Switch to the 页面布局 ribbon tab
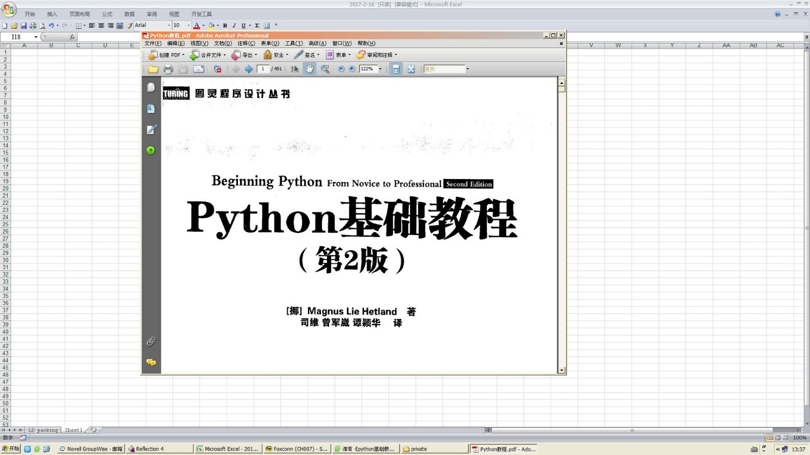This screenshot has width=810, height=455. pos(79,14)
